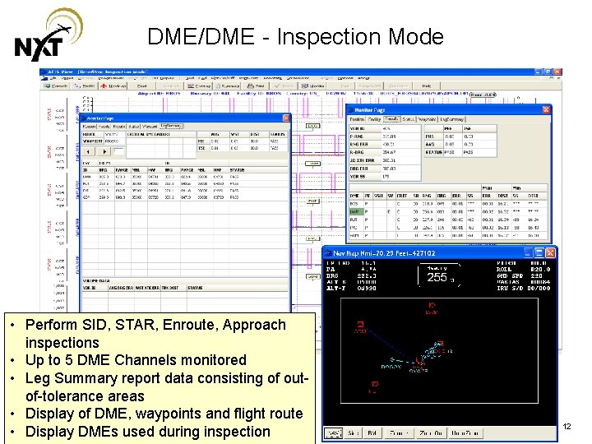Select Status tab in right Monitor Page

pyautogui.click(x=409, y=119)
